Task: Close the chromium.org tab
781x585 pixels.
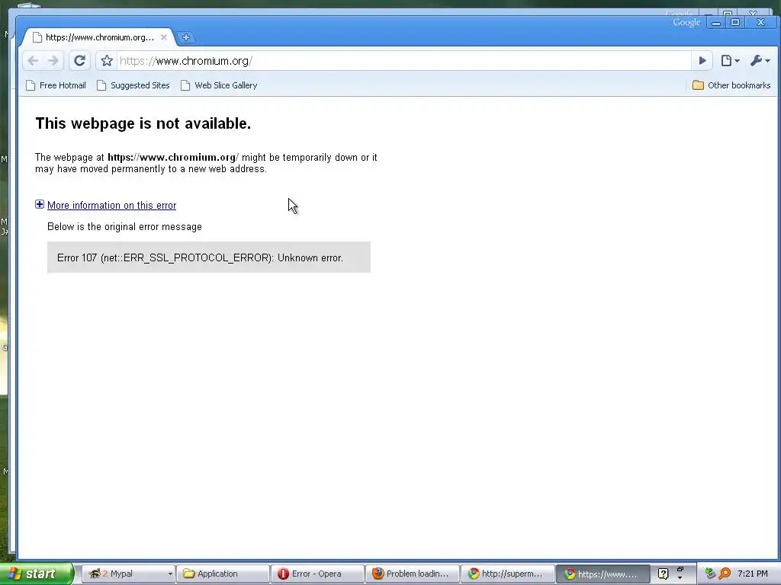Action: (x=164, y=37)
